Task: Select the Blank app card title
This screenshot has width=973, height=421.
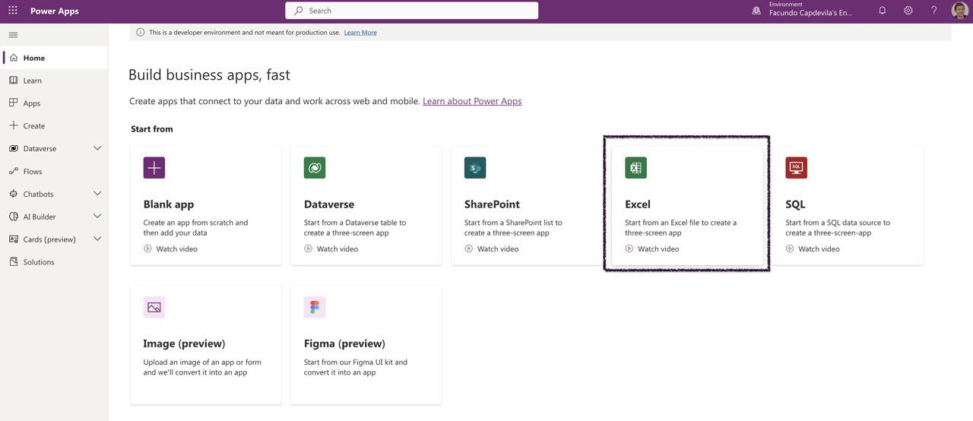Action: click(169, 204)
